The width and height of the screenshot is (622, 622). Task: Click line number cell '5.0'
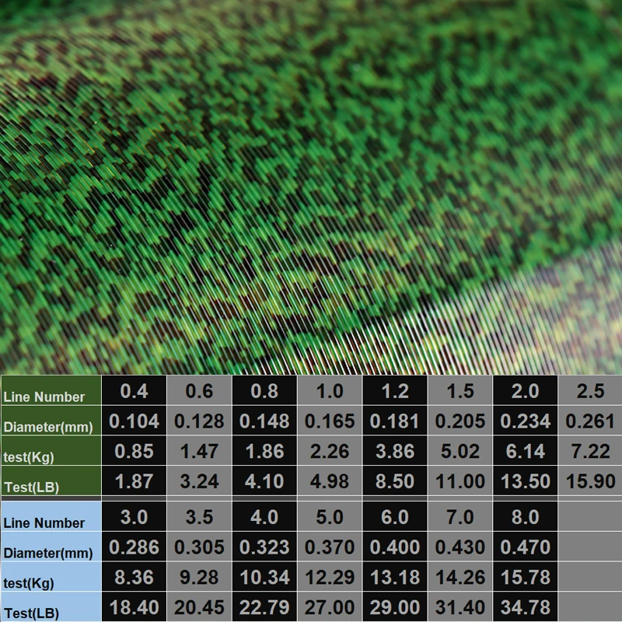pos(330,516)
